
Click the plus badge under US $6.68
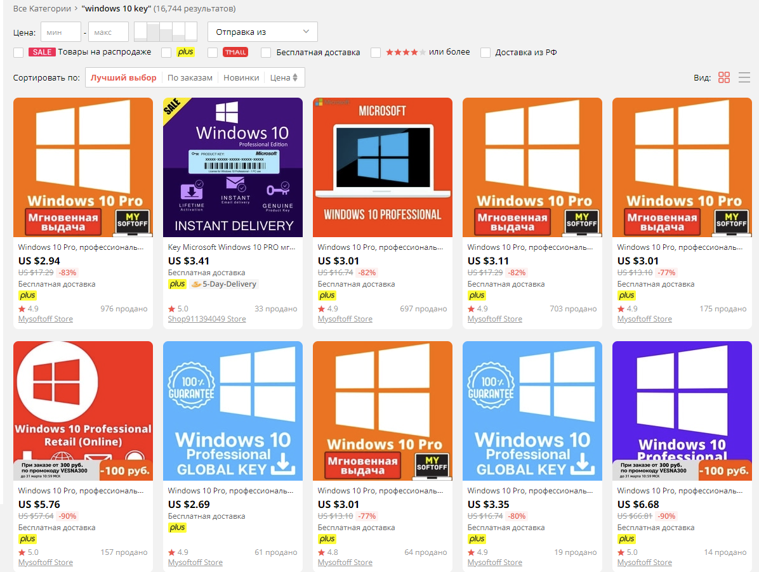coord(626,539)
